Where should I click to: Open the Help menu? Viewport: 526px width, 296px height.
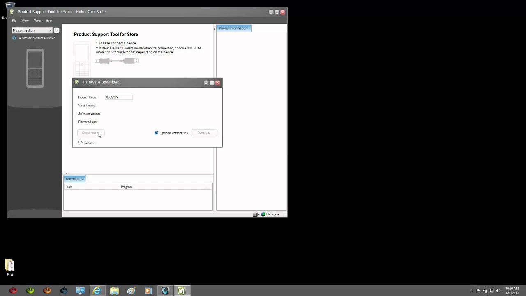pyautogui.click(x=49, y=21)
